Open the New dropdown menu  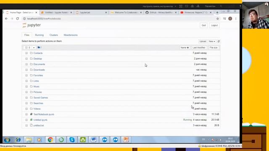(212, 41)
